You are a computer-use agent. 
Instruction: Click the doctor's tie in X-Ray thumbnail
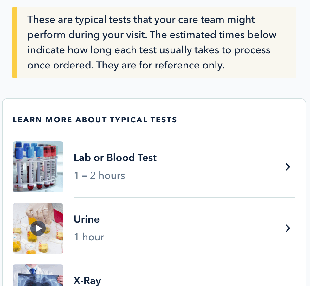coord(32,271)
